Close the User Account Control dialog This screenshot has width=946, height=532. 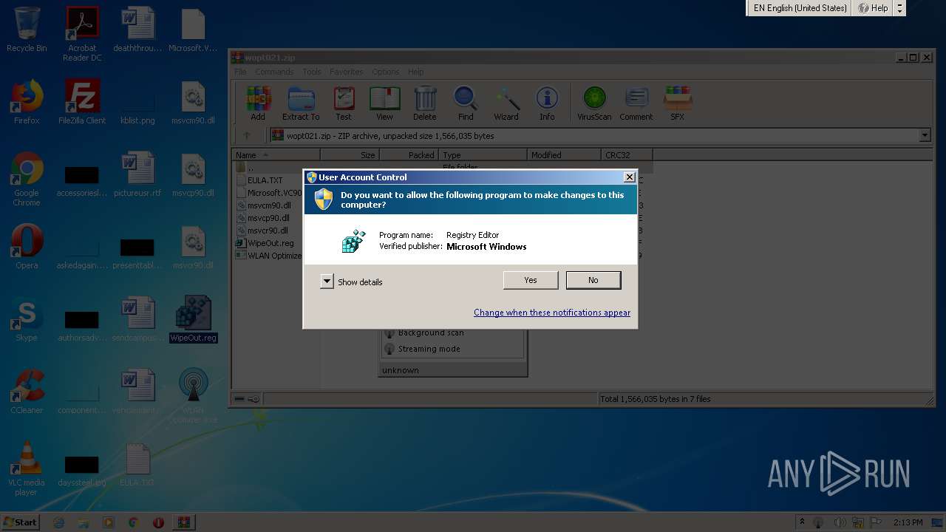629,177
